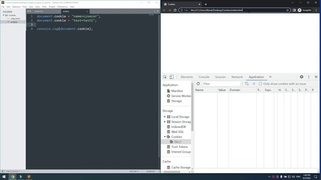Close the Cookies browser tab
321x180 pixels.
199,4
